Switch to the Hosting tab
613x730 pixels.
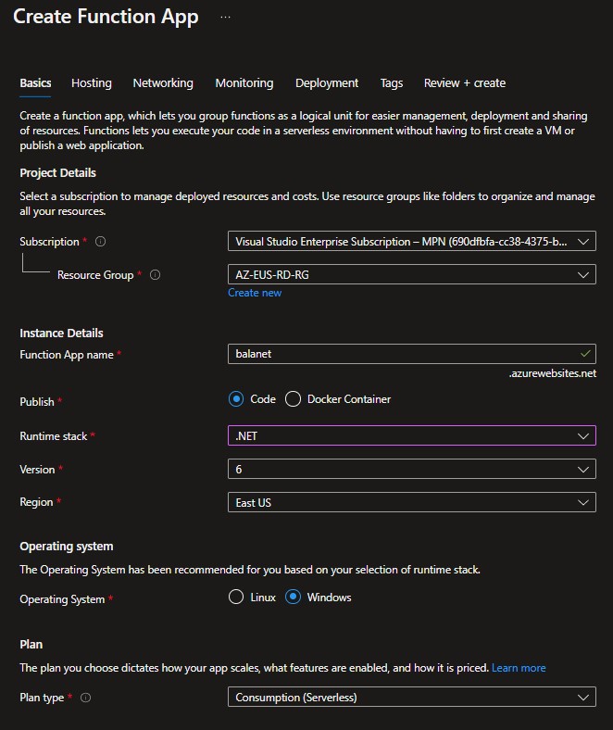coord(92,82)
